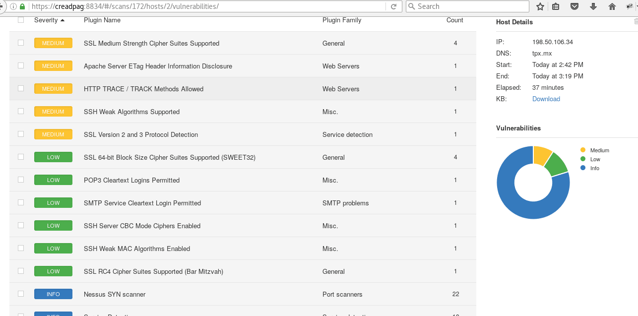Tick checkbox for HTTP TRACE / TRACK row

(x=21, y=88)
